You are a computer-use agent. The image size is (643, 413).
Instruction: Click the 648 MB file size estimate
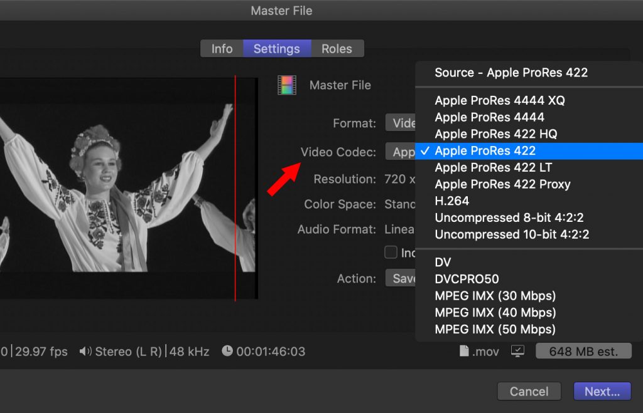tap(583, 351)
